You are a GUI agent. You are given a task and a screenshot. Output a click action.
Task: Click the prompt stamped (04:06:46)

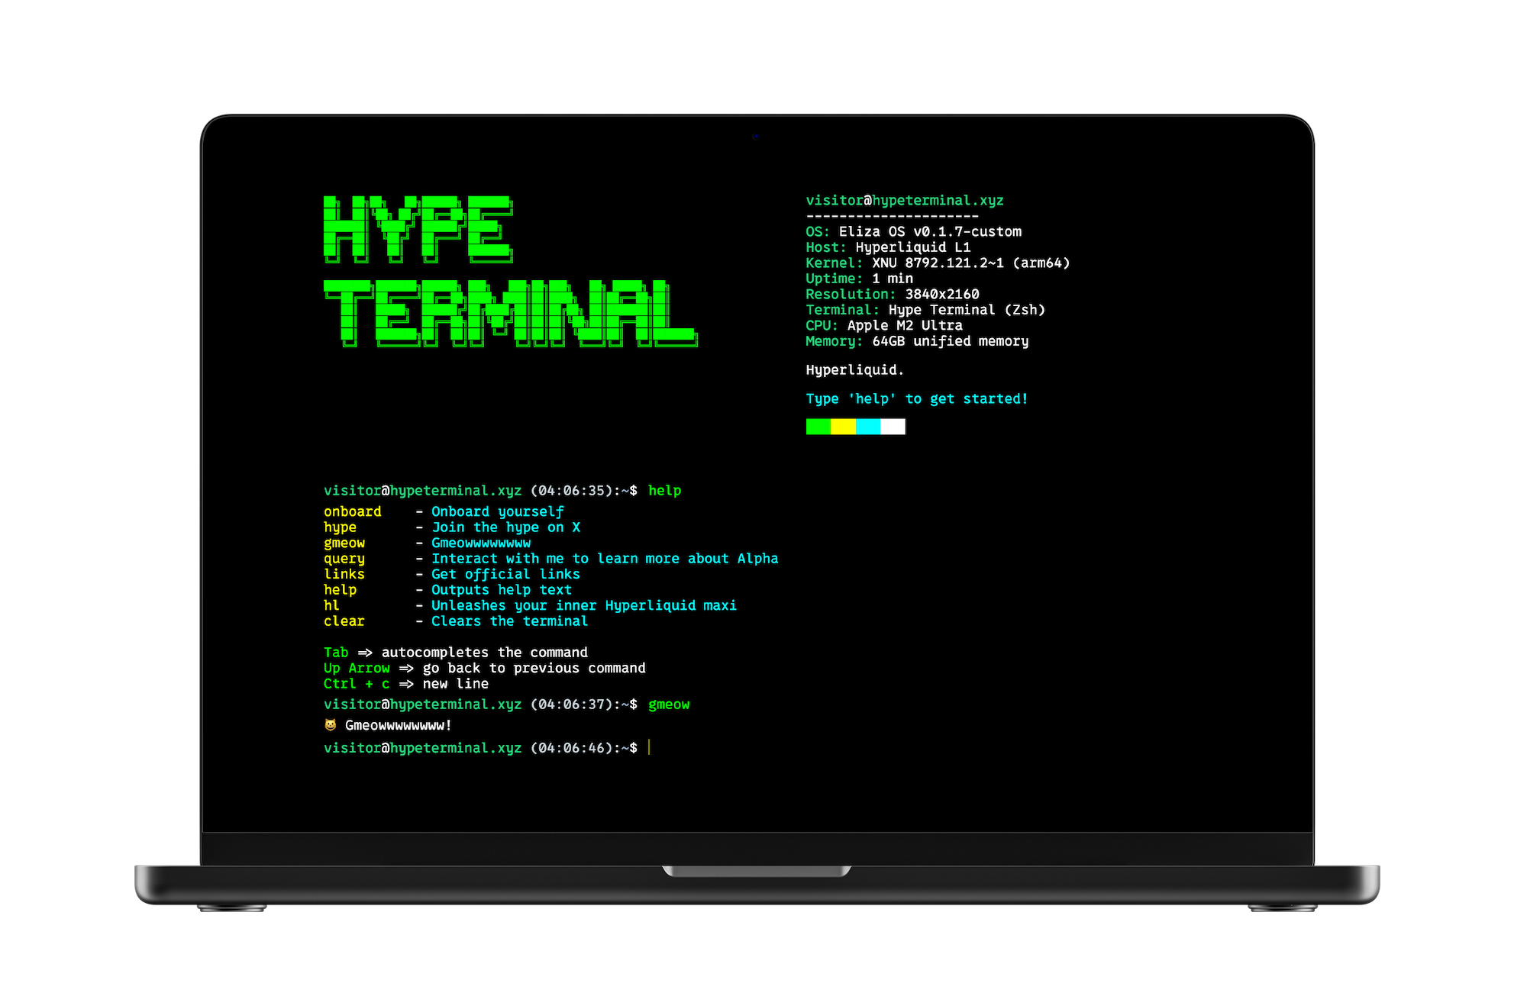[x=480, y=748]
